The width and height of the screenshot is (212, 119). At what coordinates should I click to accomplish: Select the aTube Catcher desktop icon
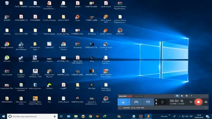[x=106, y=32]
